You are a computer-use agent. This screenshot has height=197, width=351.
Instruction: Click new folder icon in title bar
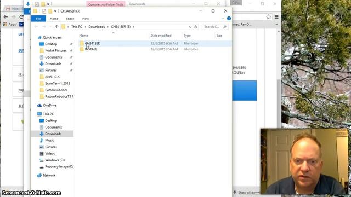[x=50, y=11]
